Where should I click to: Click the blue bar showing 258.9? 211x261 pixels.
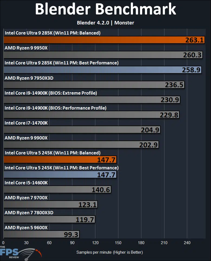102,70
